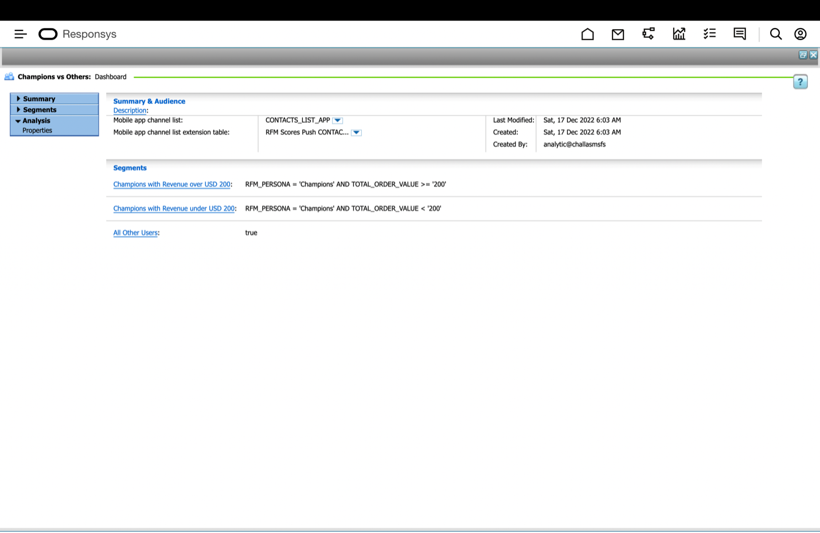Image resolution: width=820 pixels, height=533 pixels.
Task: Click the Oracle Responsys logo
Action: pos(77,34)
